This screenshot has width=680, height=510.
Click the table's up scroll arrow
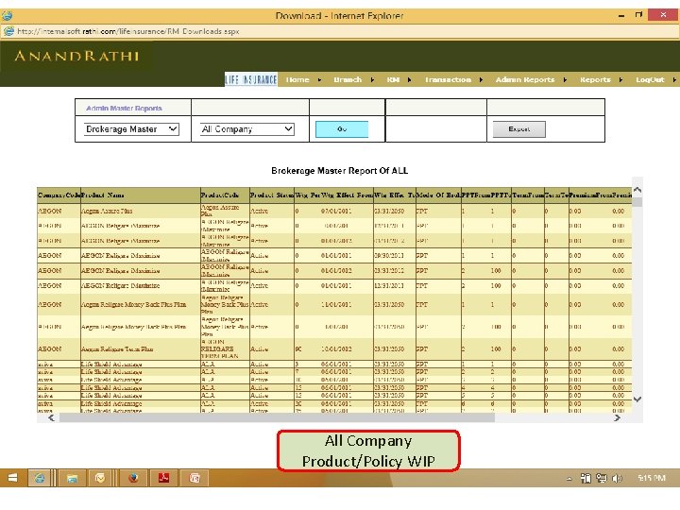[637, 190]
